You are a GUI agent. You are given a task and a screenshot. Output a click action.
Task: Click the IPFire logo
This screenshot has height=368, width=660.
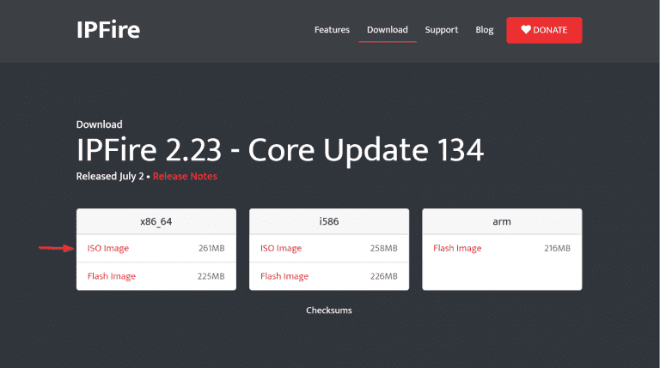108,30
